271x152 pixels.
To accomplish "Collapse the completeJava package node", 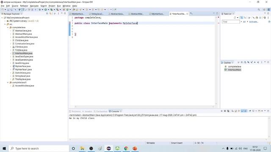I will coord(8,27).
